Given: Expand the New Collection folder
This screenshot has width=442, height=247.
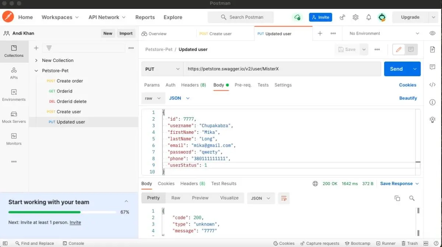Looking at the screenshot, I should click(x=36, y=60).
